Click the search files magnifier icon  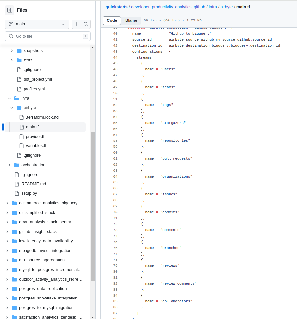pyautogui.click(x=86, y=24)
